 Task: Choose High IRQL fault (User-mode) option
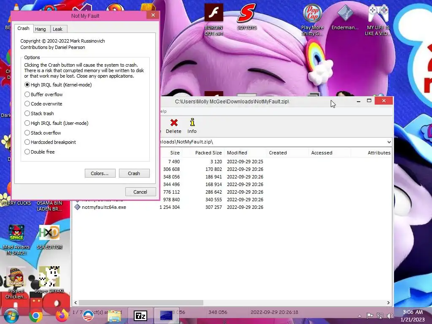click(x=57, y=123)
